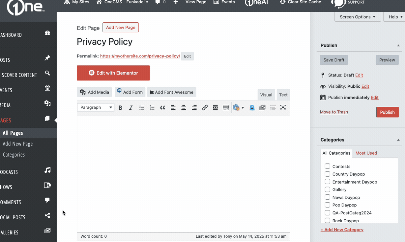Insert the Read More tag
The height and width of the screenshot is (242, 405).
(215, 107)
